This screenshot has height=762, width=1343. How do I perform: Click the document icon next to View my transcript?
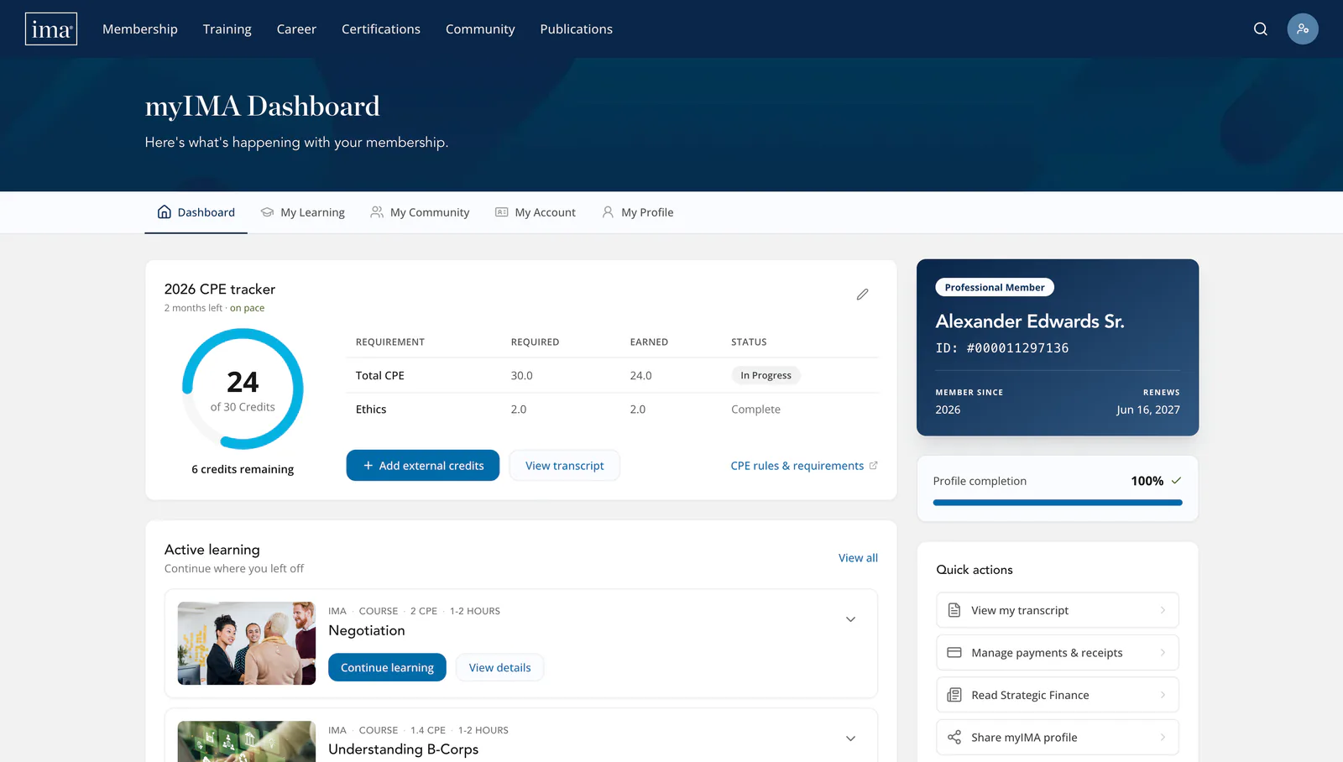pos(954,610)
